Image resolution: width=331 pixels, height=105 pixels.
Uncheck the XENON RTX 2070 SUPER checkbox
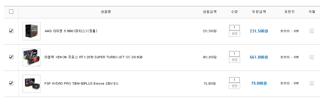[11, 57]
